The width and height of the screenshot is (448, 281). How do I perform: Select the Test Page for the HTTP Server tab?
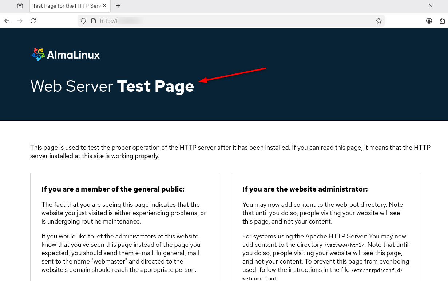coord(69,6)
